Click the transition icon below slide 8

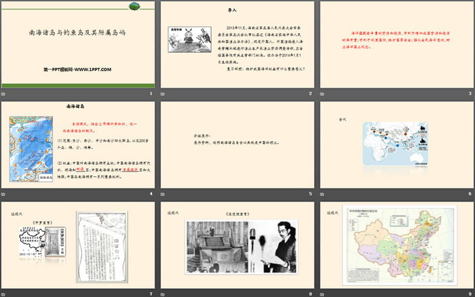pyautogui.click(x=163, y=294)
